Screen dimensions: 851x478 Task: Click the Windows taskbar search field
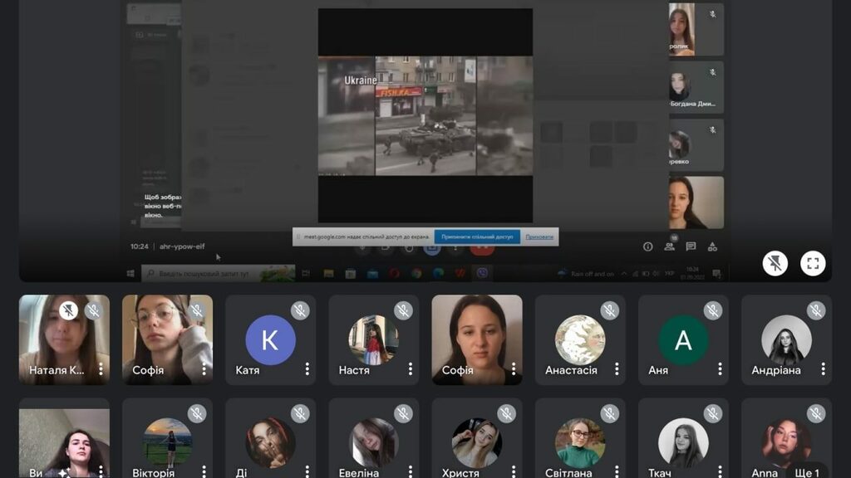tap(218, 273)
